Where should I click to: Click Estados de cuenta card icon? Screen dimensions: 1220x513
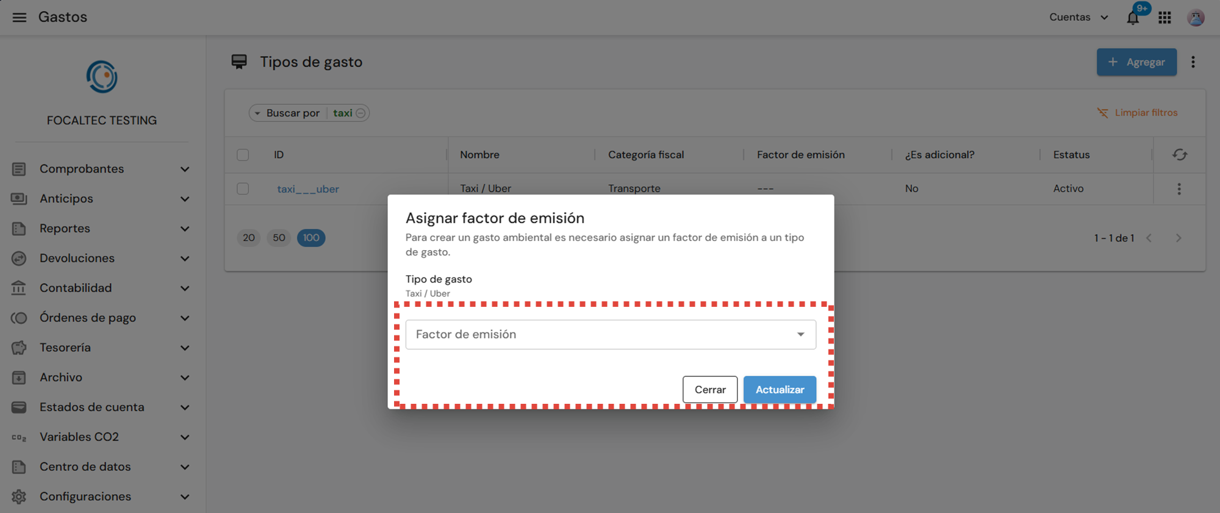click(x=19, y=407)
